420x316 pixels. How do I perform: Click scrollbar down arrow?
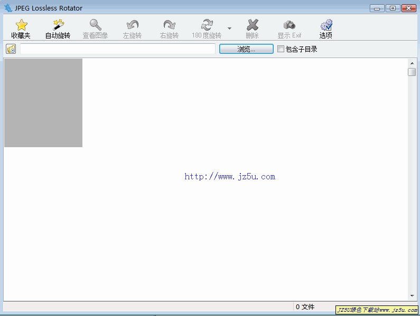[412, 295]
